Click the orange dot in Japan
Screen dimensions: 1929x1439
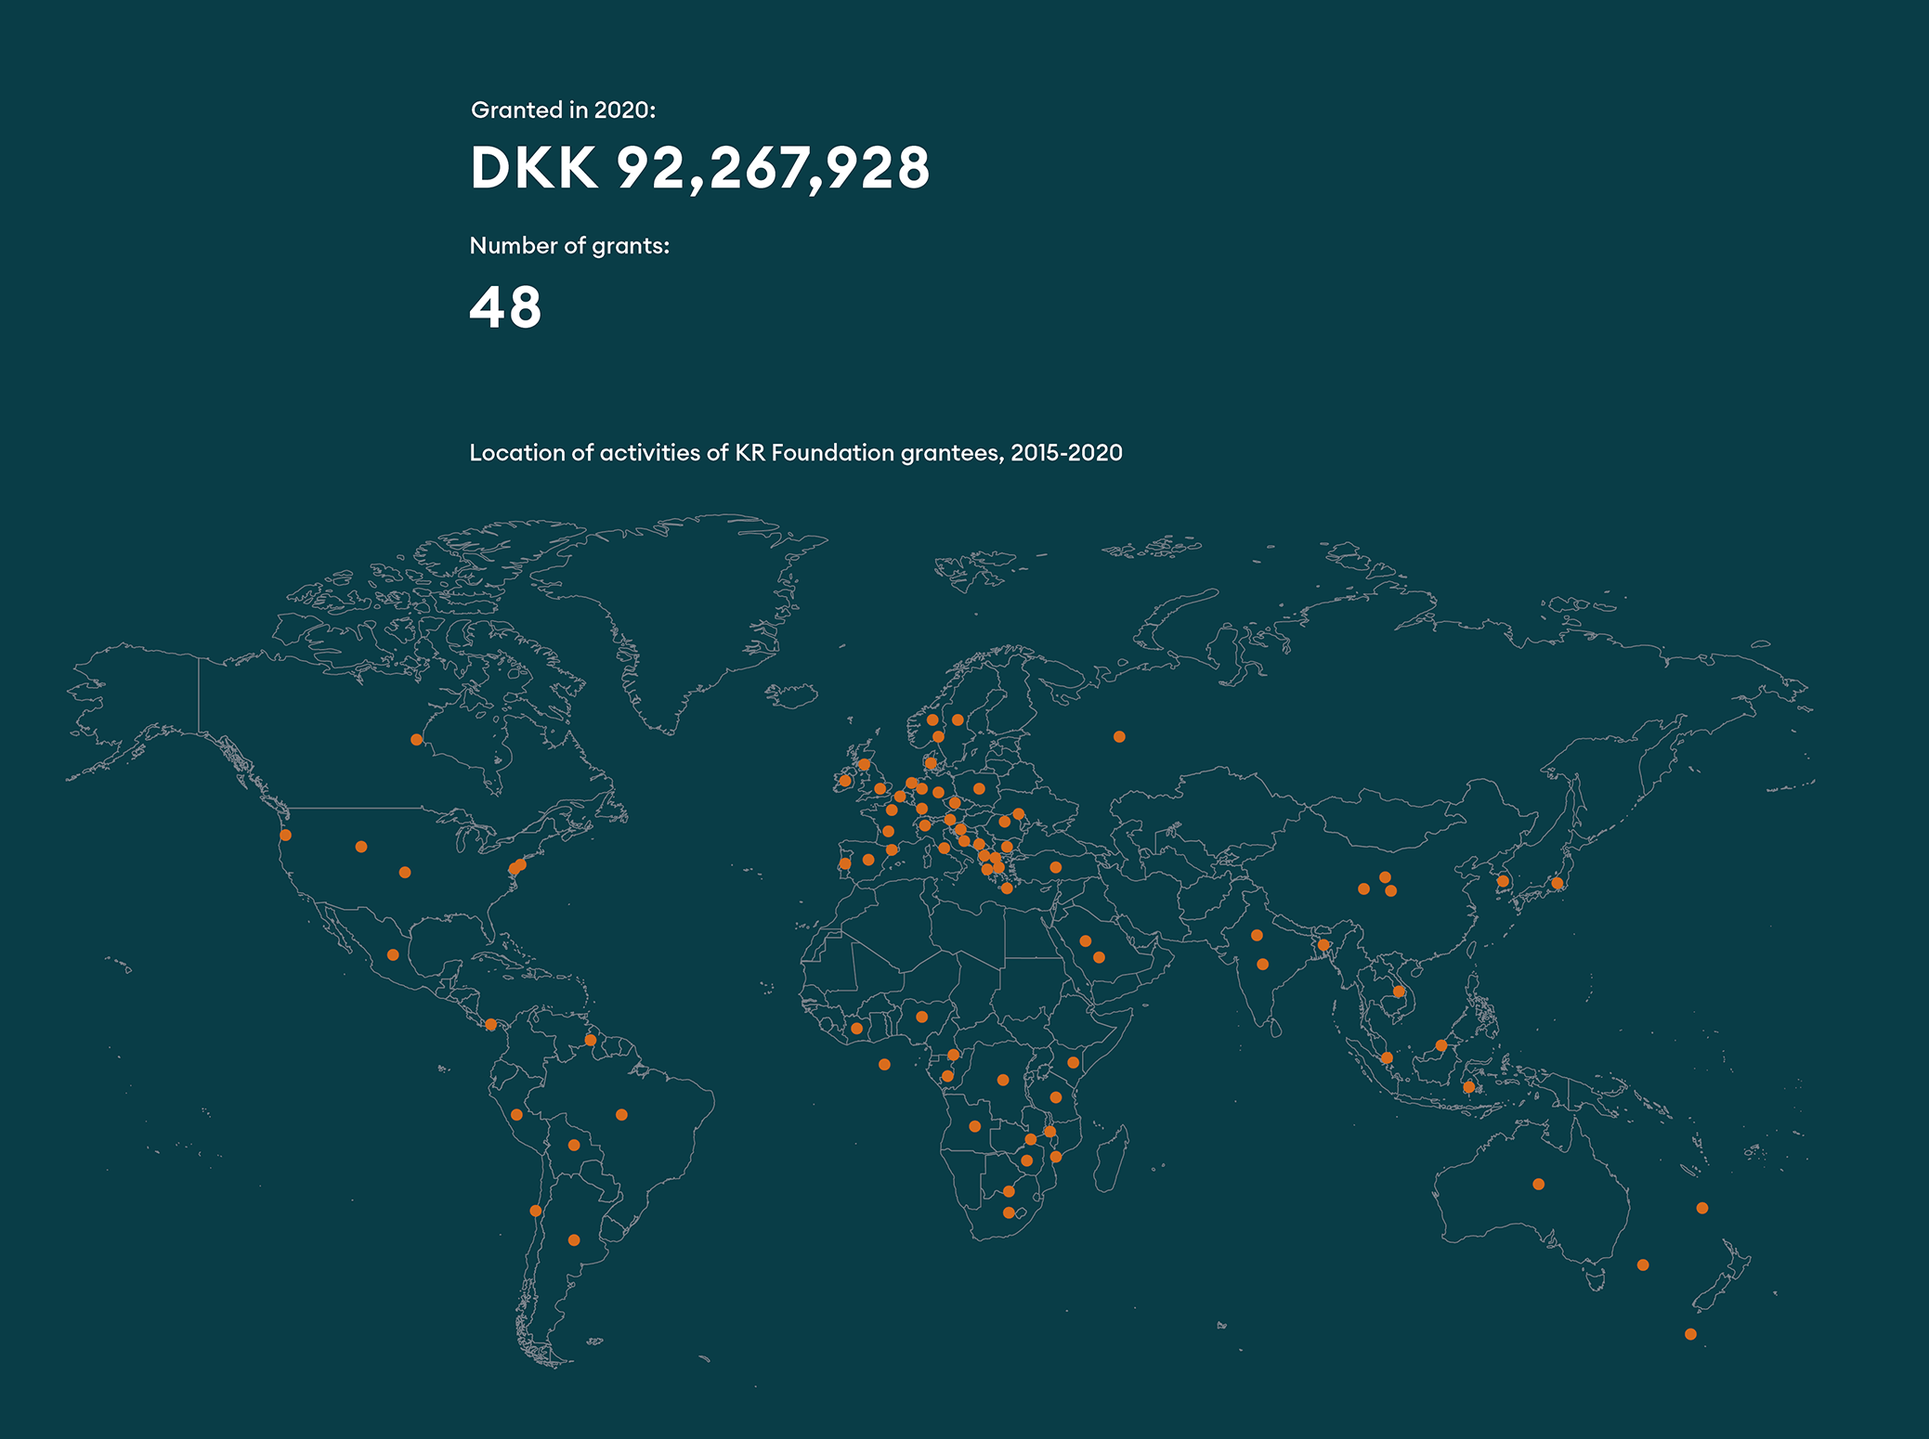[x=1558, y=884]
